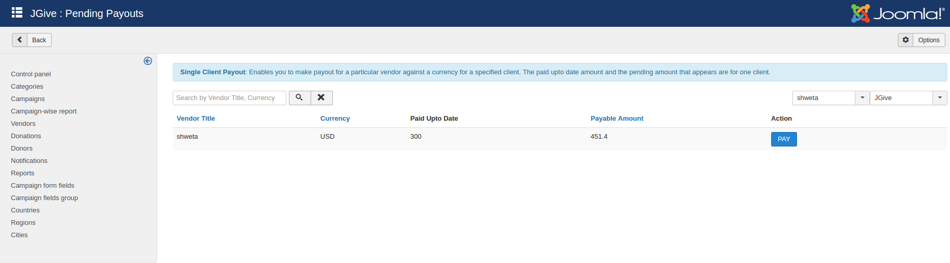950x263 pixels.
Task: Focus the Search by Vendor Title field
Action: [229, 98]
